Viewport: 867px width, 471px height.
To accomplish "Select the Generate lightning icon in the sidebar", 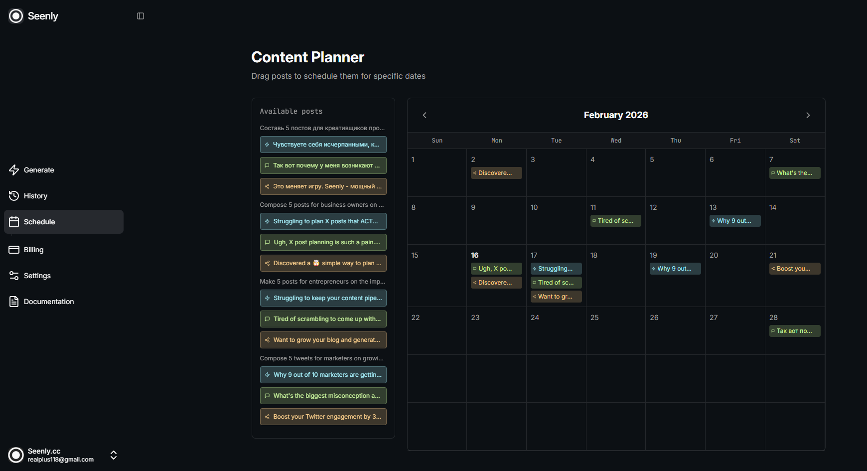I will (14, 170).
